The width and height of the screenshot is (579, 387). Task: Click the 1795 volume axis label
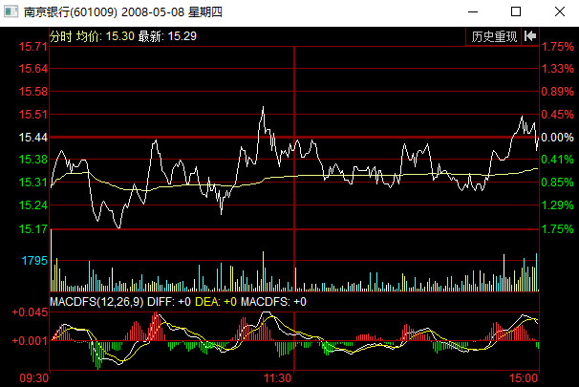coord(34,261)
